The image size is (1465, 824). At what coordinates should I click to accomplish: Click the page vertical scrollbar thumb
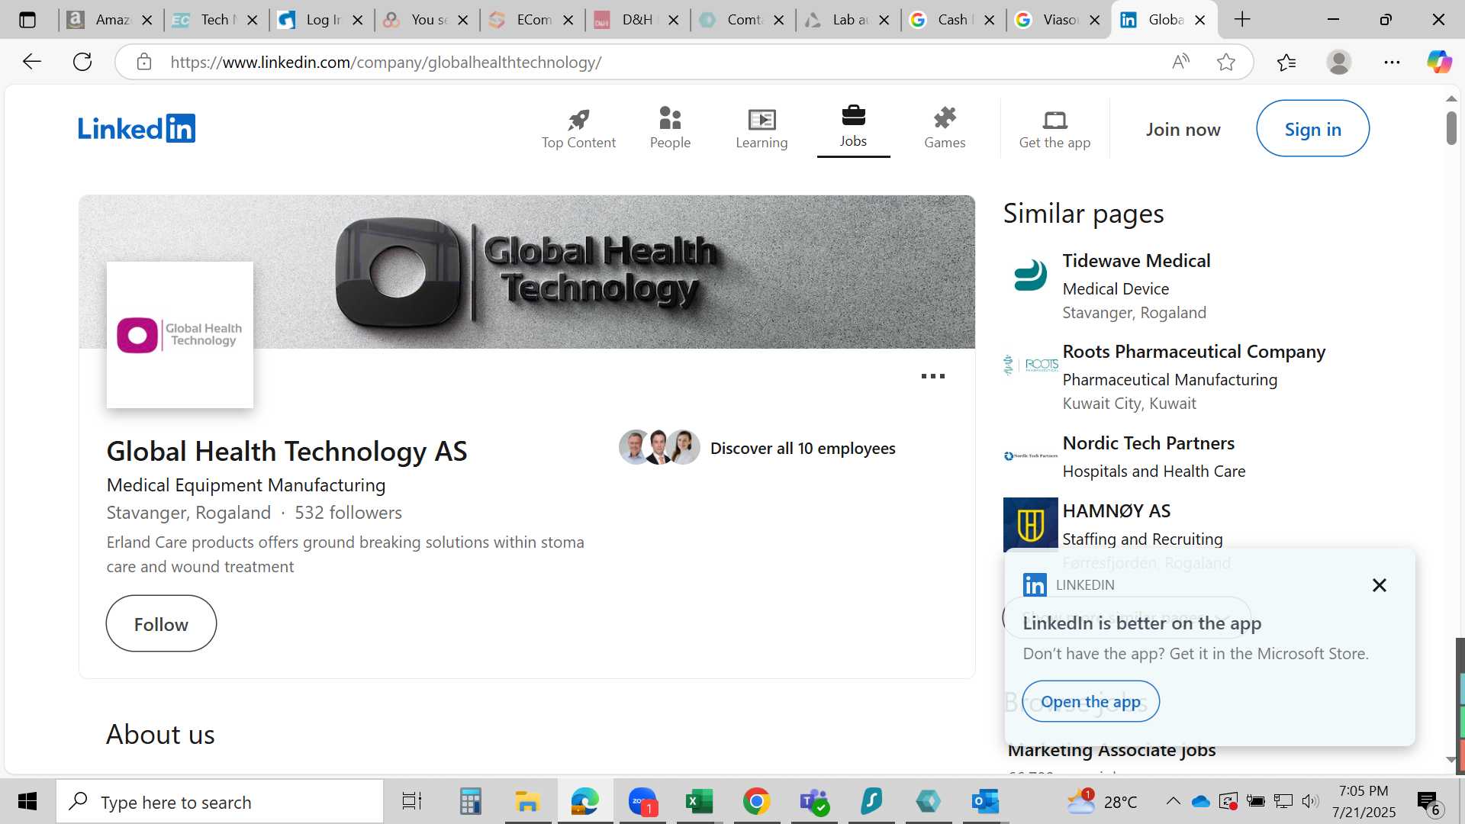1451,127
